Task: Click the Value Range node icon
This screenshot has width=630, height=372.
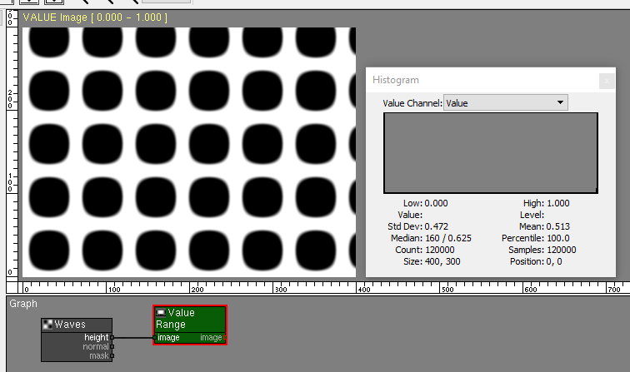Action: tap(161, 313)
